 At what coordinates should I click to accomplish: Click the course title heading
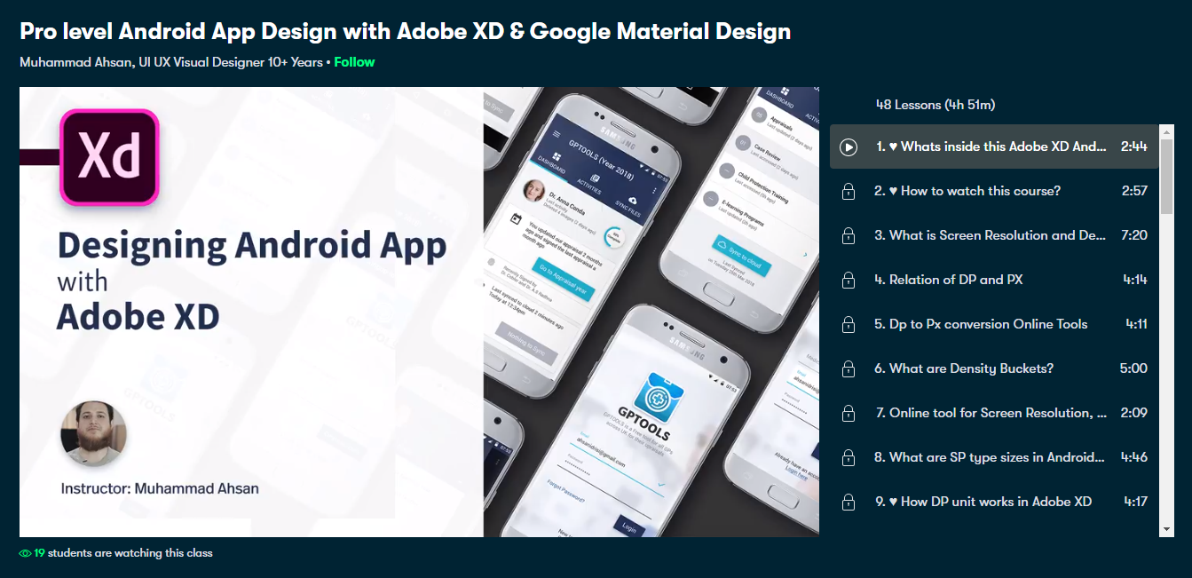[405, 31]
